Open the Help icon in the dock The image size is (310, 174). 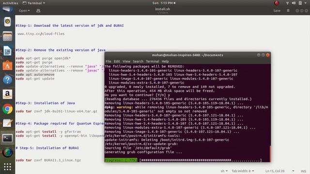point(7,80)
